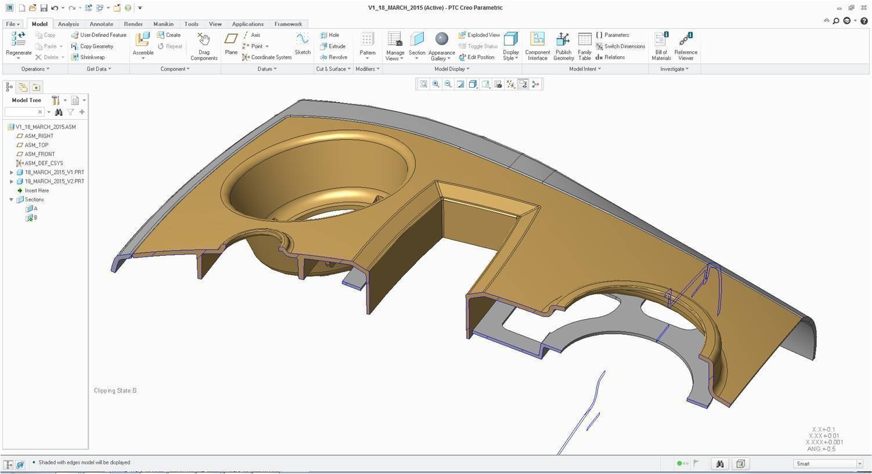Open a file from quick access toolbar
This screenshot has width=872, height=474.
[33, 8]
